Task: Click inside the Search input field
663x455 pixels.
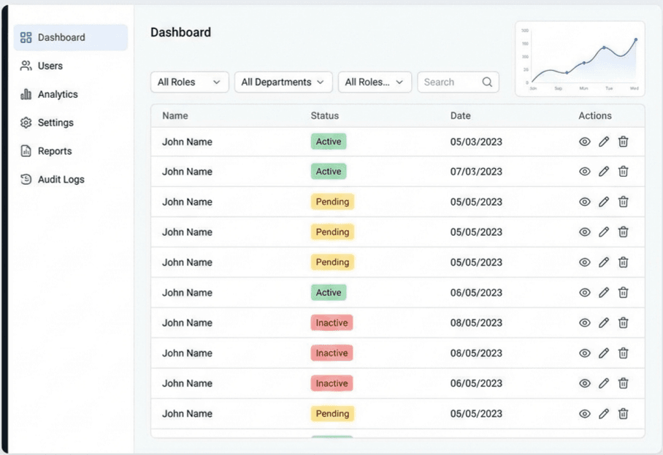Action: [x=447, y=82]
